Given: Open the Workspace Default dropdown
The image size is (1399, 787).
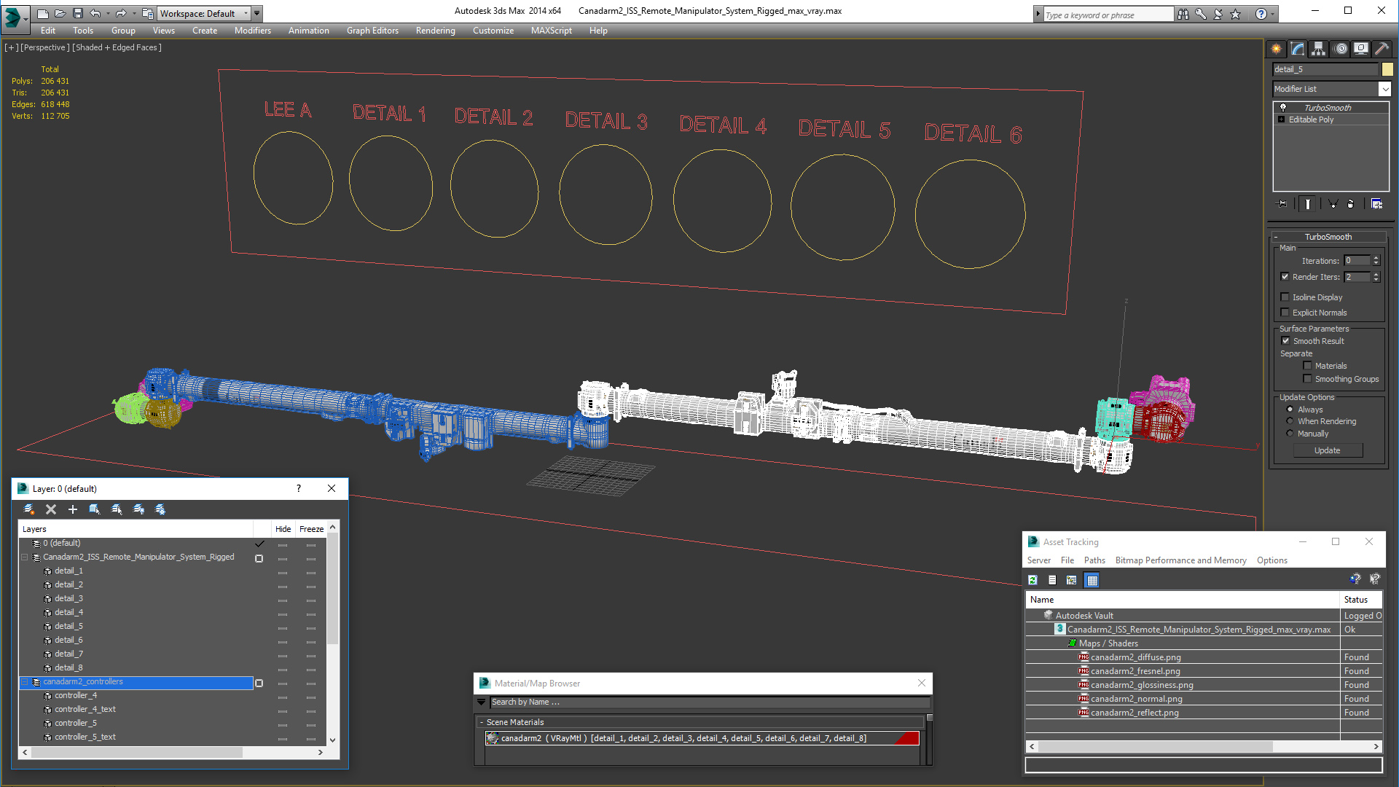Looking at the screenshot, I should pyautogui.click(x=204, y=13).
